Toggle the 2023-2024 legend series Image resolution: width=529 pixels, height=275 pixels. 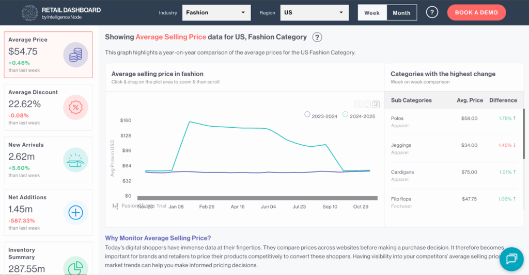[x=321, y=116]
